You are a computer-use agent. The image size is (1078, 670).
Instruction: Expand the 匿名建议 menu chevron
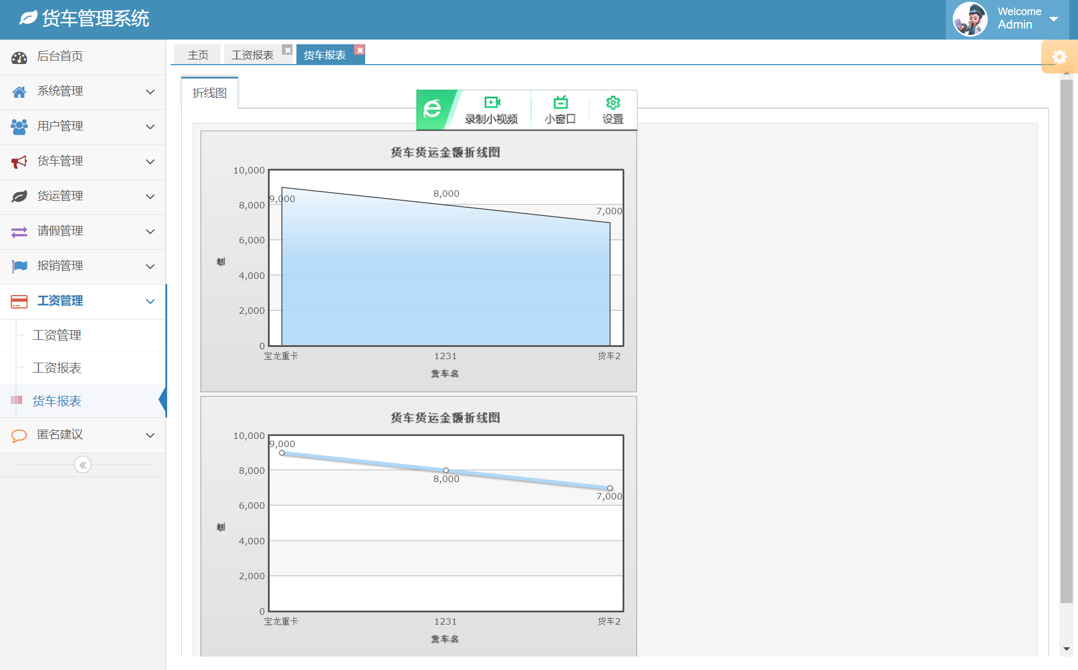(150, 435)
